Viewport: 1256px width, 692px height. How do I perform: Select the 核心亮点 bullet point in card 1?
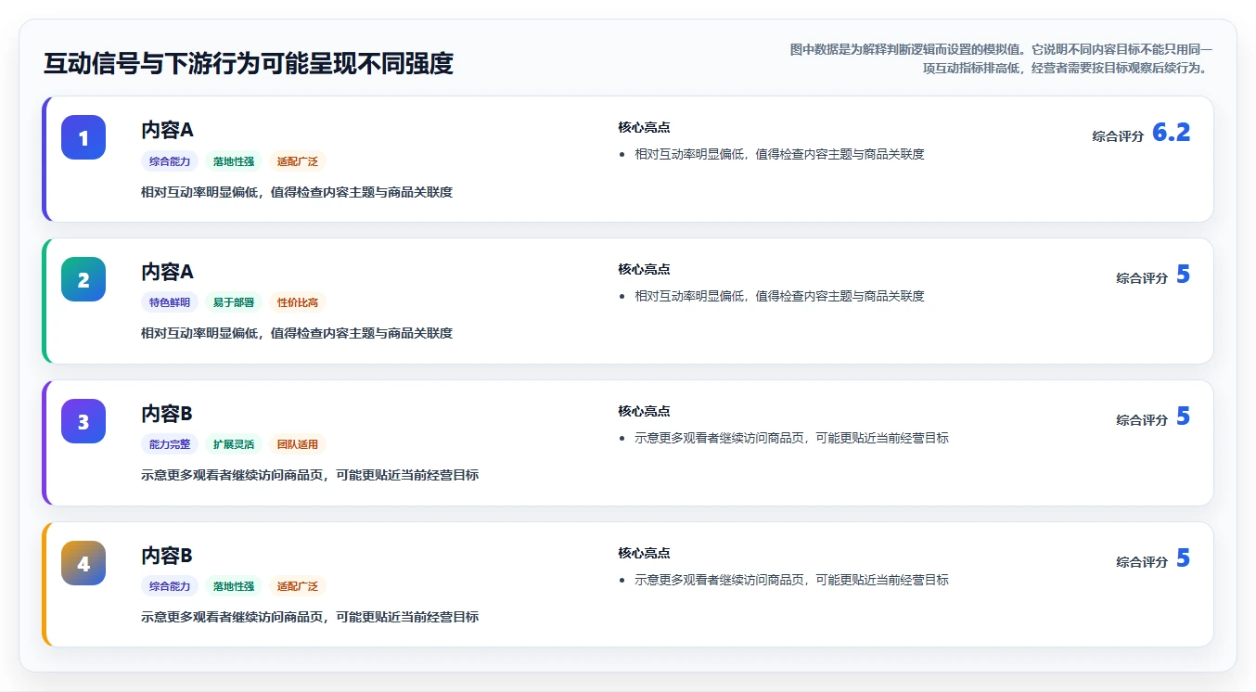point(779,154)
